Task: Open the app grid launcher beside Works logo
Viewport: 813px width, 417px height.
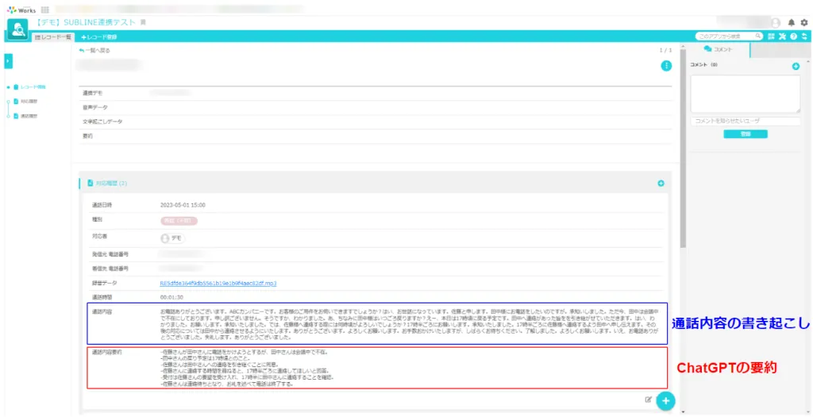Action: coord(44,10)
